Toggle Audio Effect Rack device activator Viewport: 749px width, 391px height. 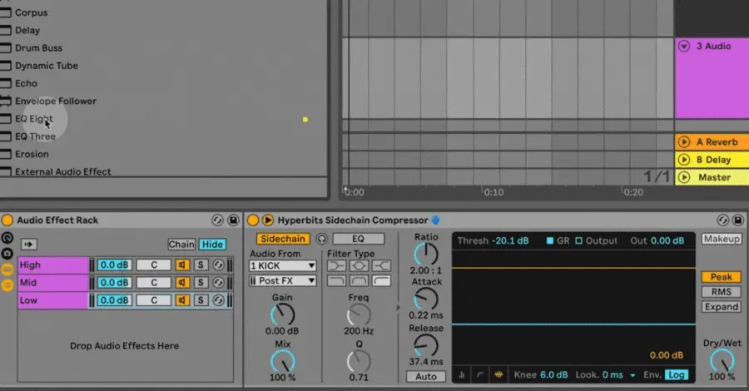point(7,220)
